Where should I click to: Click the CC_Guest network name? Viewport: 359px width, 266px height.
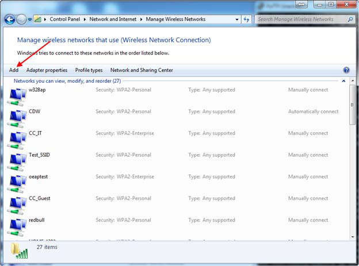(x=39, y=198)
